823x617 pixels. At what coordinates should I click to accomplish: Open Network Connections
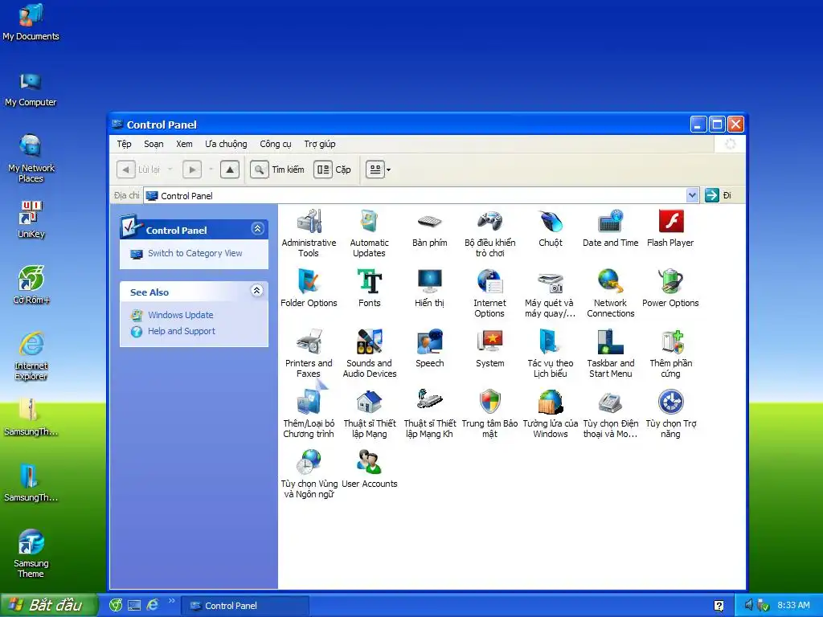coord(611,293)
